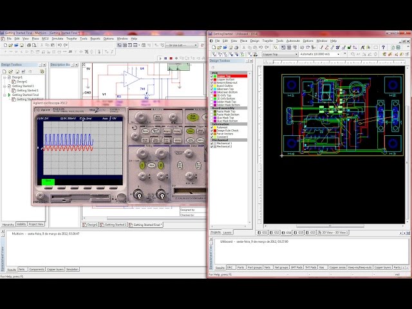Click horizontal time-base knob on oscilloscope

point(141,117)
